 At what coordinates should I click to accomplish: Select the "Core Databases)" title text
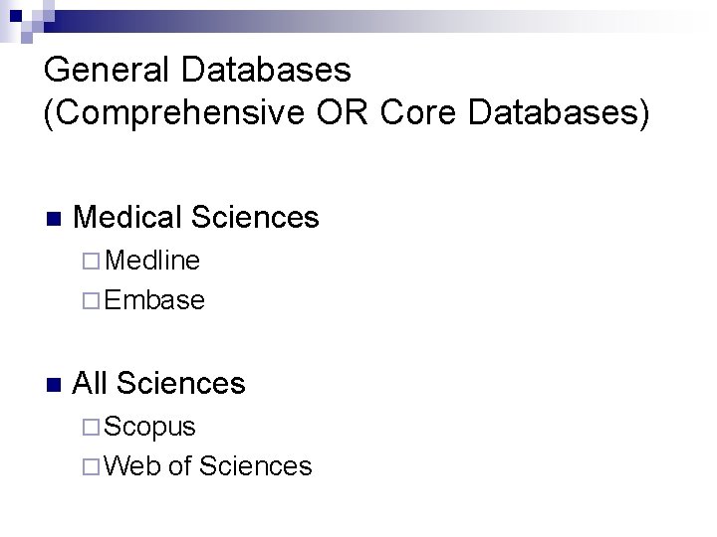pos(516,112)
